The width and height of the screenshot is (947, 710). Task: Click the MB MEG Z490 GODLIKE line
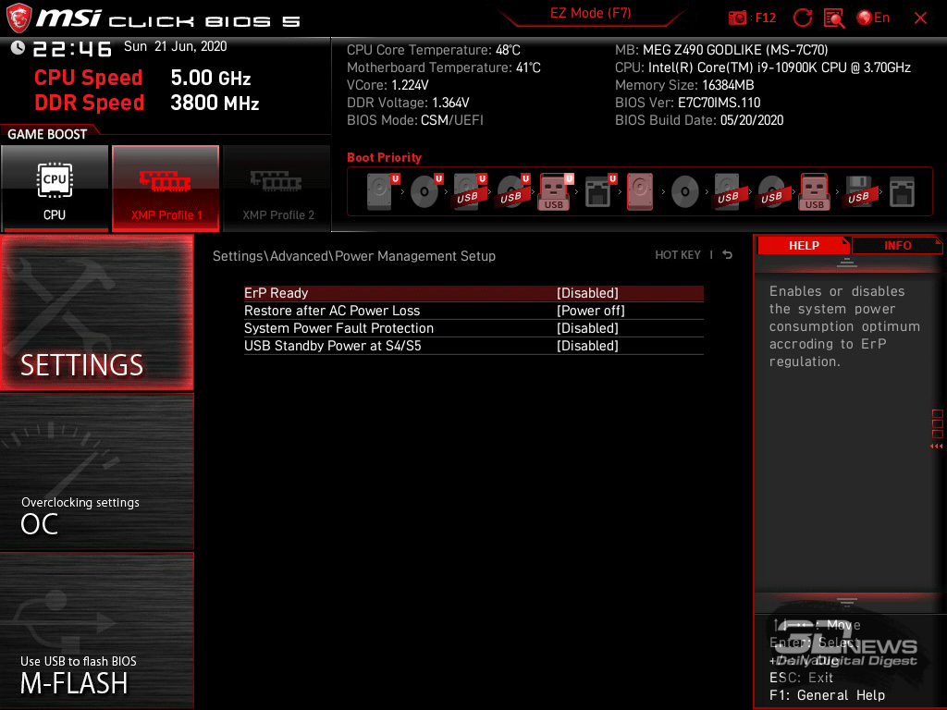pyautogui.click(x=721, y=50)
